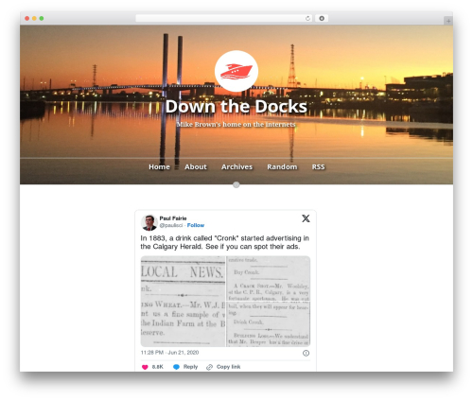Click the browser download icon button

coord(322,18)
